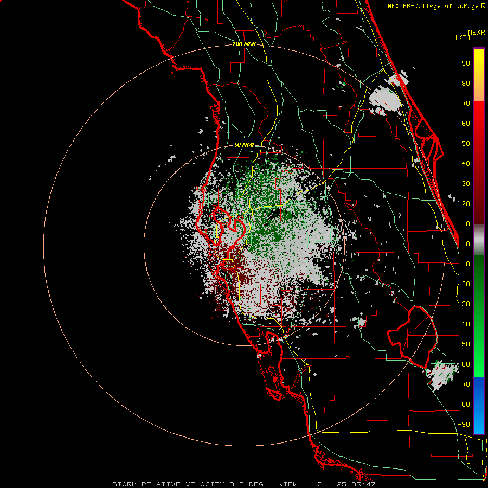Click the positive 50 scale value
488x488 pixels.
point(466,144)
